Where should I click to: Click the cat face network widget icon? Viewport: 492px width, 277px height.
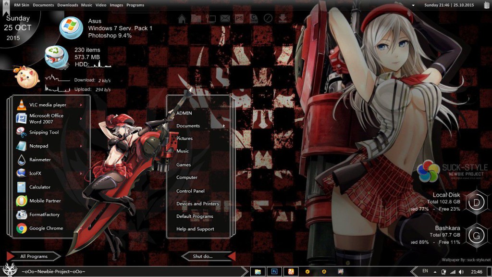pos(27,77)
